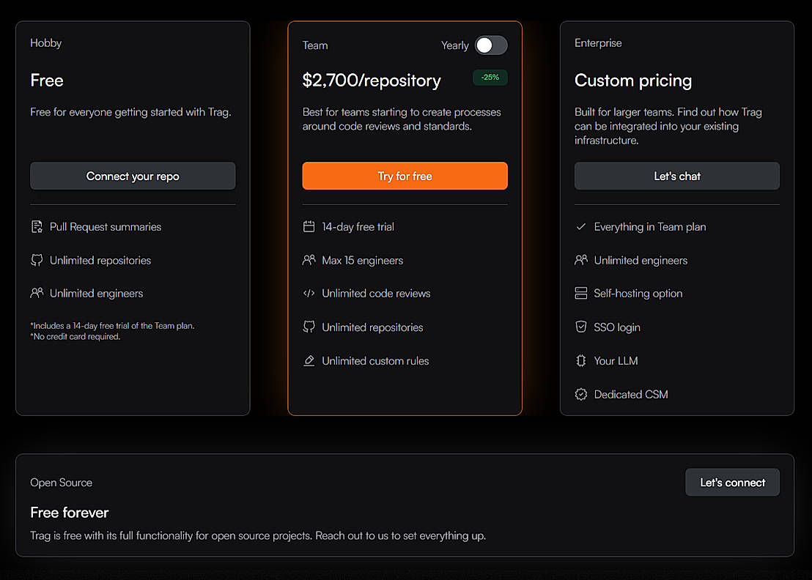Click the Dedicated CSM text

631,394
